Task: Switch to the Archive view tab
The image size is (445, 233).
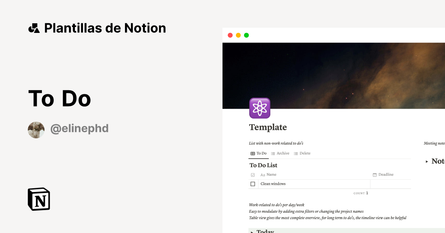Action: click(x=283, y=153)
